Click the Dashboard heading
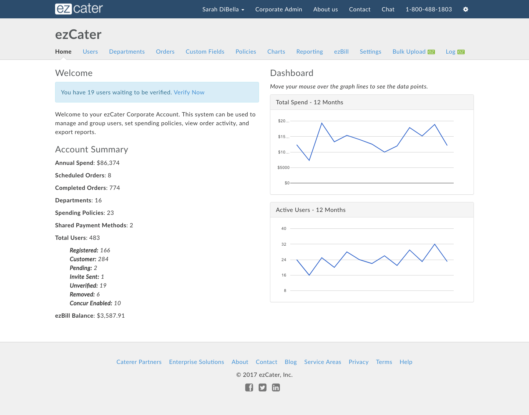This screenshot has height=415, width=529. (292, 73)
